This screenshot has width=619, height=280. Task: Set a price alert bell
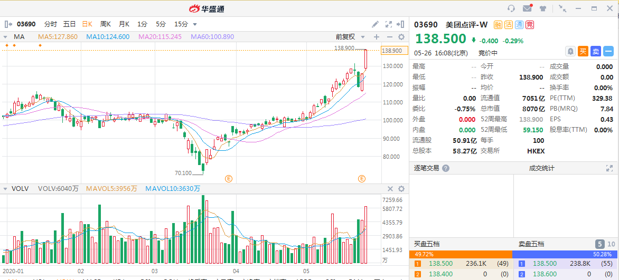tap(570, 51)
